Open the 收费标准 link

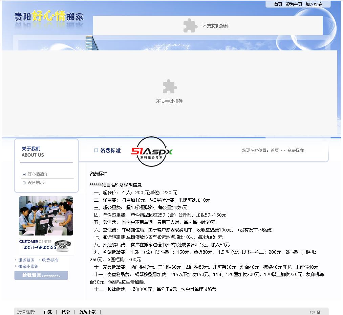[50, 260]
